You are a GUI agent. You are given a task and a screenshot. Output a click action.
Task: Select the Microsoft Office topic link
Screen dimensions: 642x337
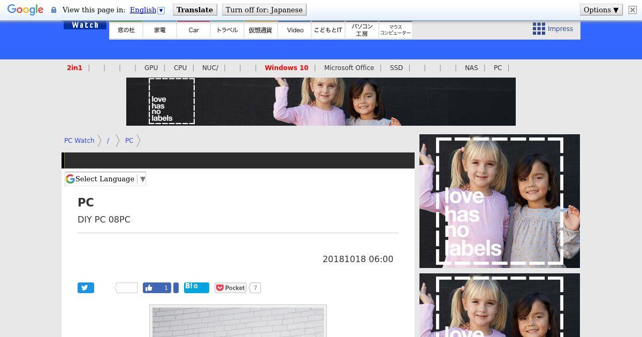pyautogui.click(x=349, y=68)
